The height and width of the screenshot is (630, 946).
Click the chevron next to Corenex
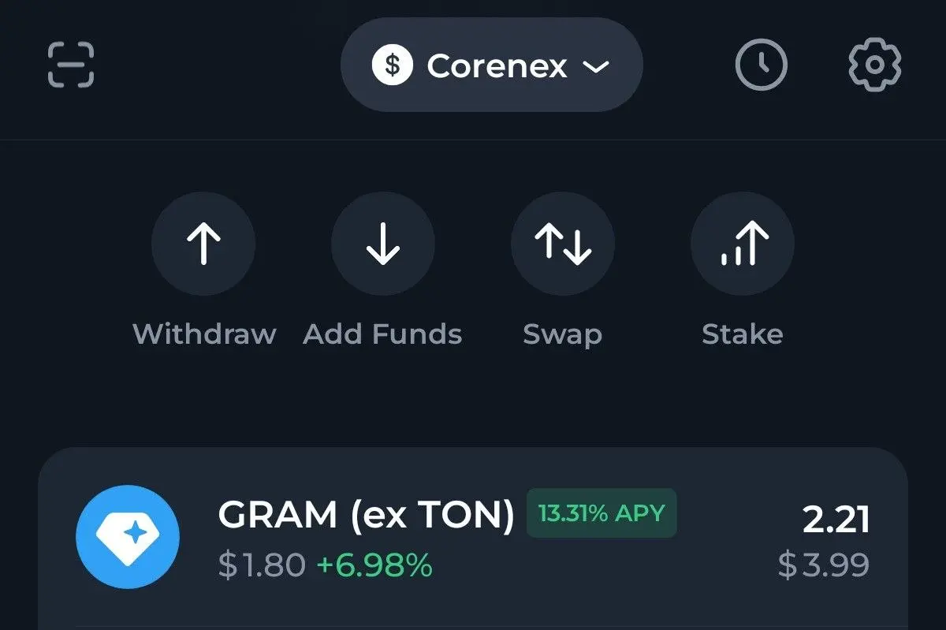[x=596, y=66]
